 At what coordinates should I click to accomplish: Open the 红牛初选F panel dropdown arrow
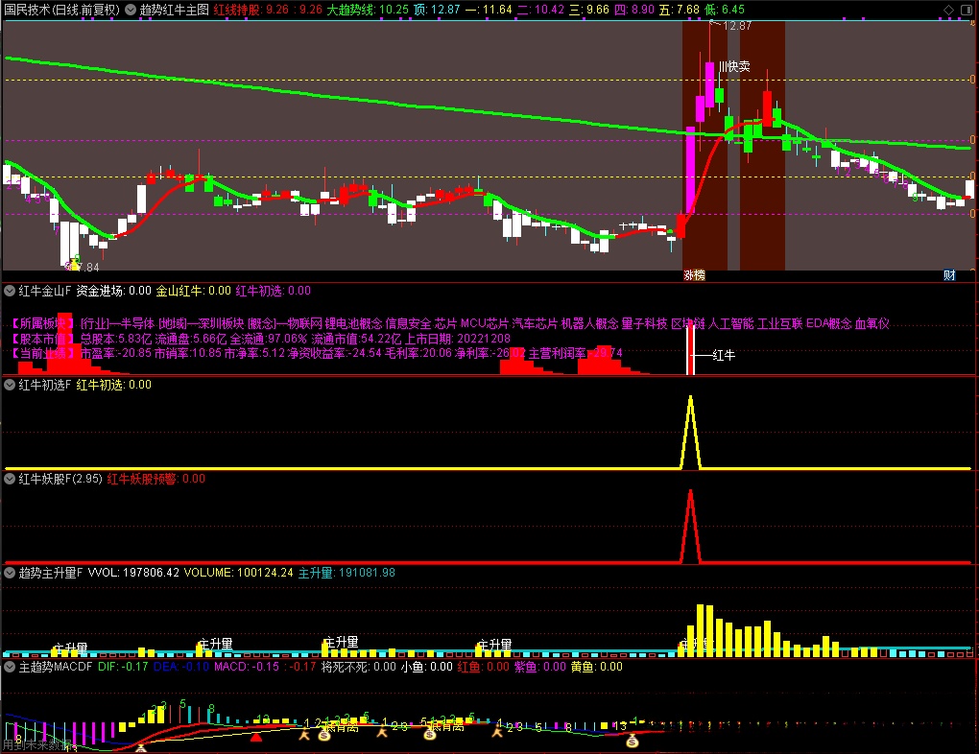pyautogui.click(x=11, y=384)
